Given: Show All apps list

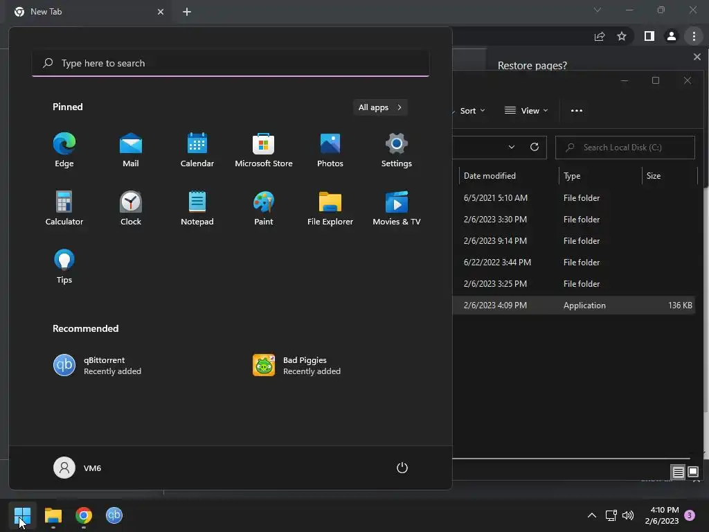Looking at the screenshot, I should click(x=380, y=107).
